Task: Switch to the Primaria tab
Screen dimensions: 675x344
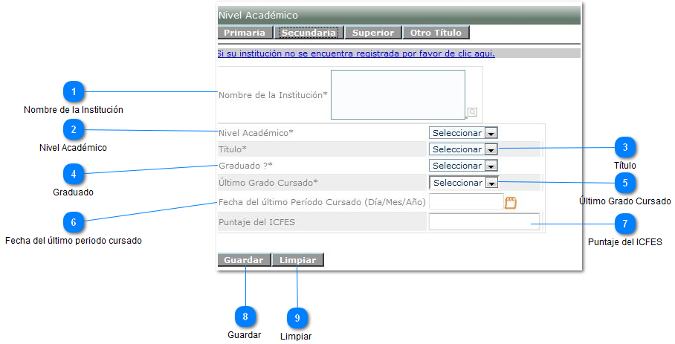Action: [x=245, y=33]
